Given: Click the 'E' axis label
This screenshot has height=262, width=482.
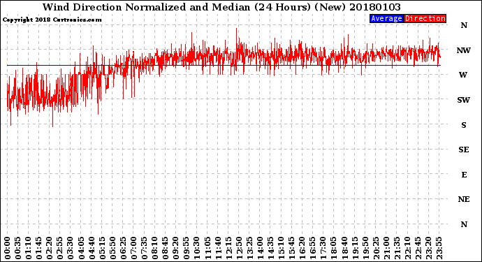Looking at the screenshot, I should 464,175.
